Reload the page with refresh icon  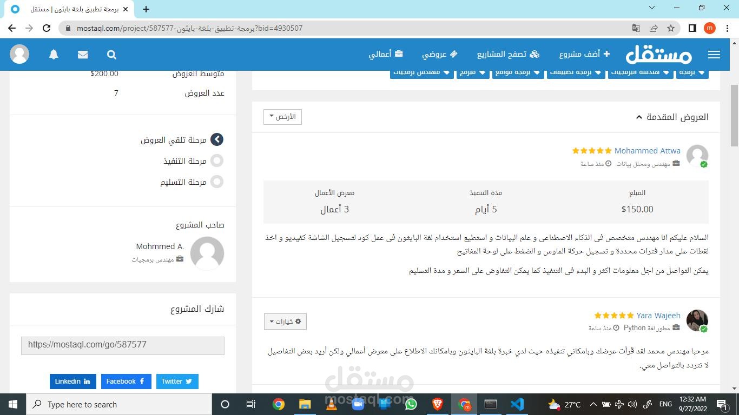pyautogui.click(x=47, y=28)
